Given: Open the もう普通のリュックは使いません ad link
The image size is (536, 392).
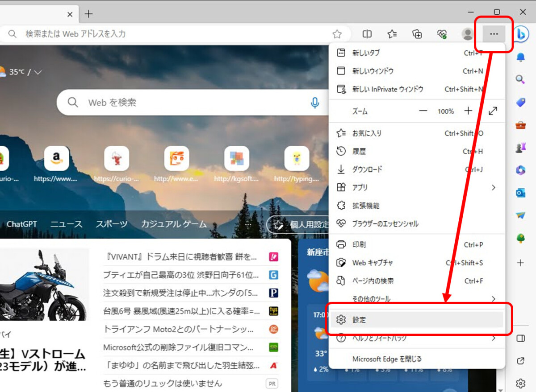Looking at the screenshot, I should click(x=163, y=383).
